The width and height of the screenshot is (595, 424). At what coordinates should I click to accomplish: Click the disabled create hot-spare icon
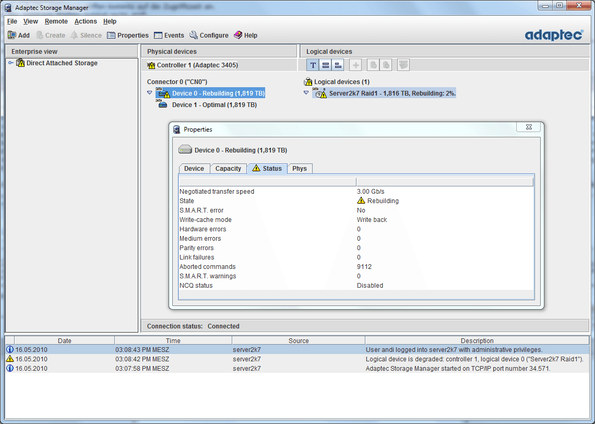click(x=373, y=65)
